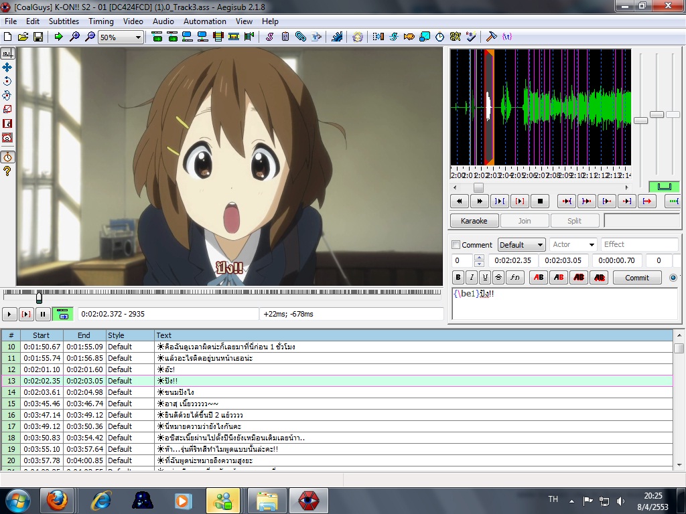This screenshot has width=686, height=514.
Task: Select the rotate on XY axes tool
Action: [7, 95]
